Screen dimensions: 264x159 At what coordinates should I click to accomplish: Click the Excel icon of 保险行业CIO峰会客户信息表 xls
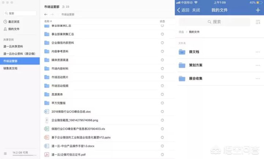pyautogui.click(x=47, y=129)
